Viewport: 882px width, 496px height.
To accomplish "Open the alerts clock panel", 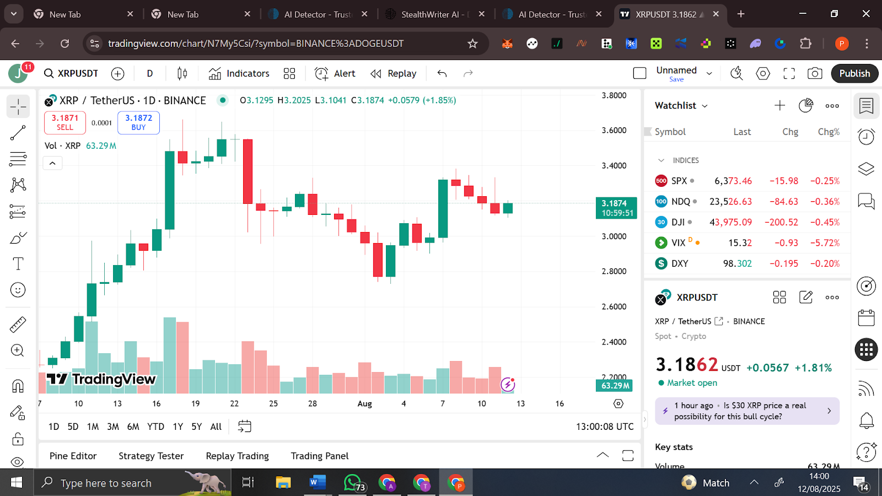I will tap(867, 136).
